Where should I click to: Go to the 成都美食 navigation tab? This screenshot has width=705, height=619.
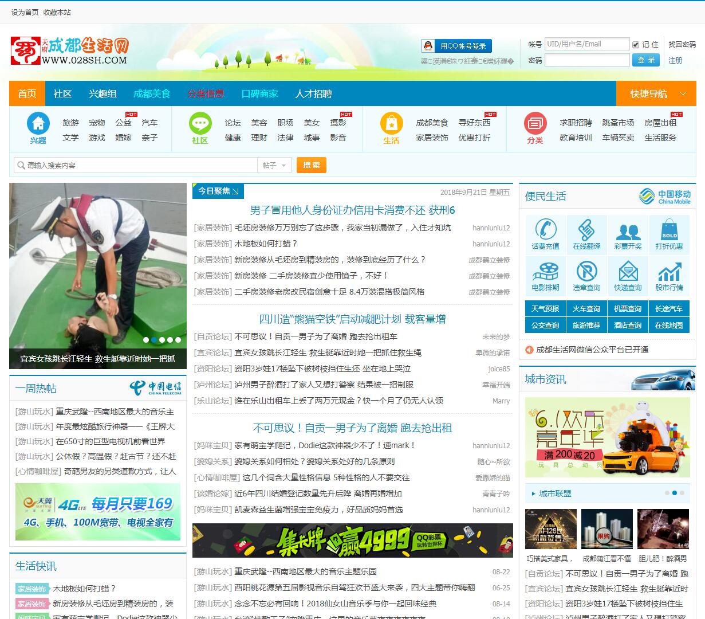click(152, 93)
